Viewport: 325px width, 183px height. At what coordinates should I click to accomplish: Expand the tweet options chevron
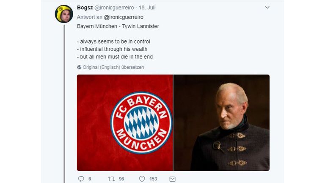[267, 8]
